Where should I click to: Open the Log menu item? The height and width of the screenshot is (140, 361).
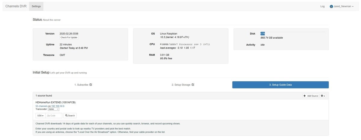322,6
